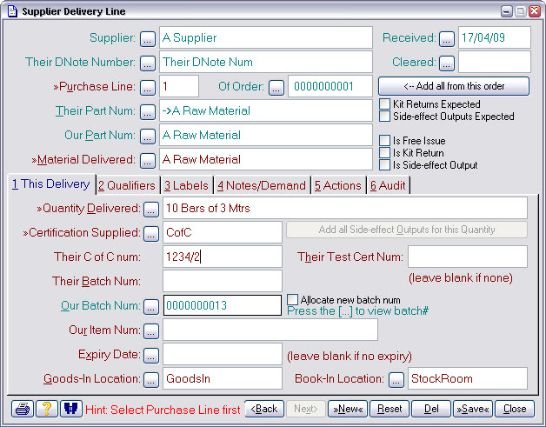
Task: Click the lookup button for Our Batch Num
Action: click(x=151, y=306)
